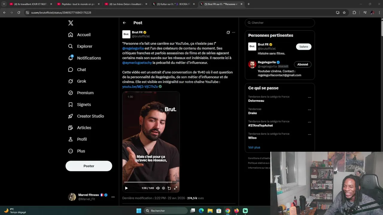Click the 274,5 k vues count

click(195, 198)
